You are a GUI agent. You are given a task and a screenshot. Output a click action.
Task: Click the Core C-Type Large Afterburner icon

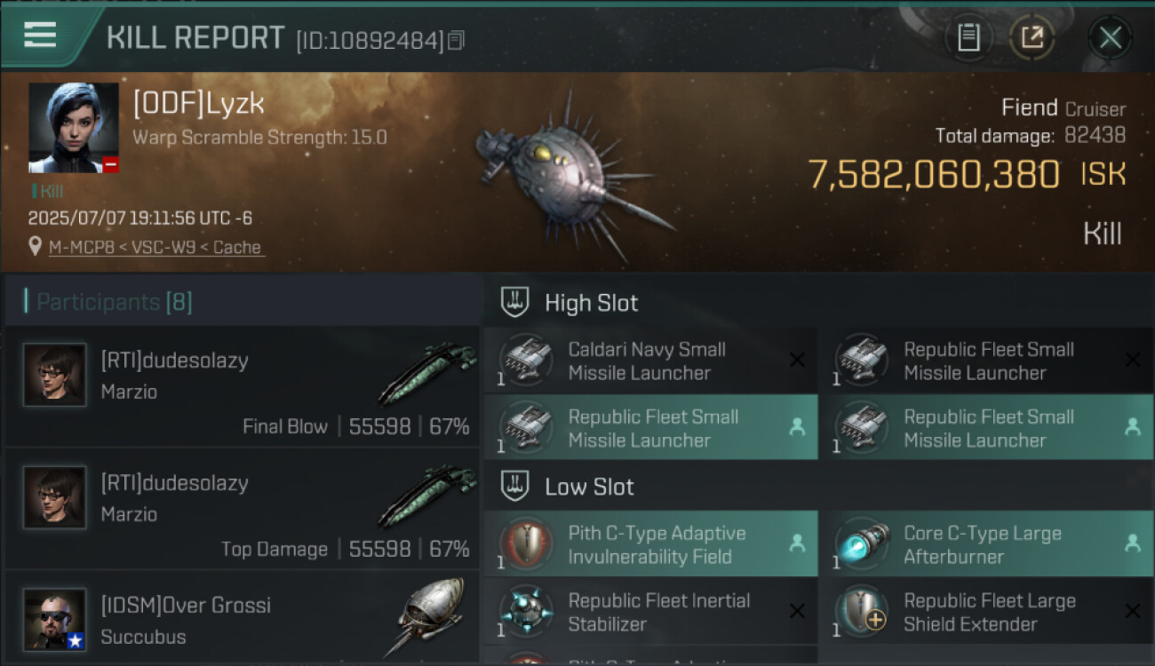point(863,544)
